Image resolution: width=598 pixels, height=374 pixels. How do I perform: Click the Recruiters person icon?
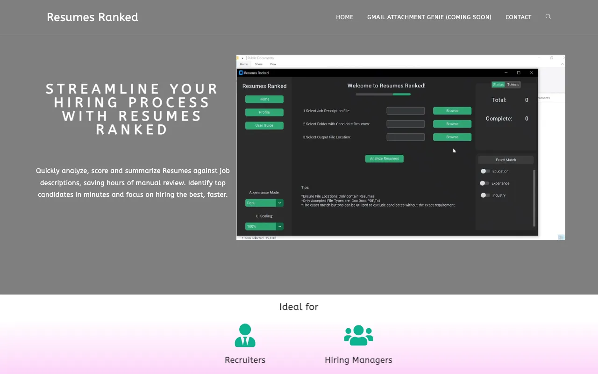point(245,335)
